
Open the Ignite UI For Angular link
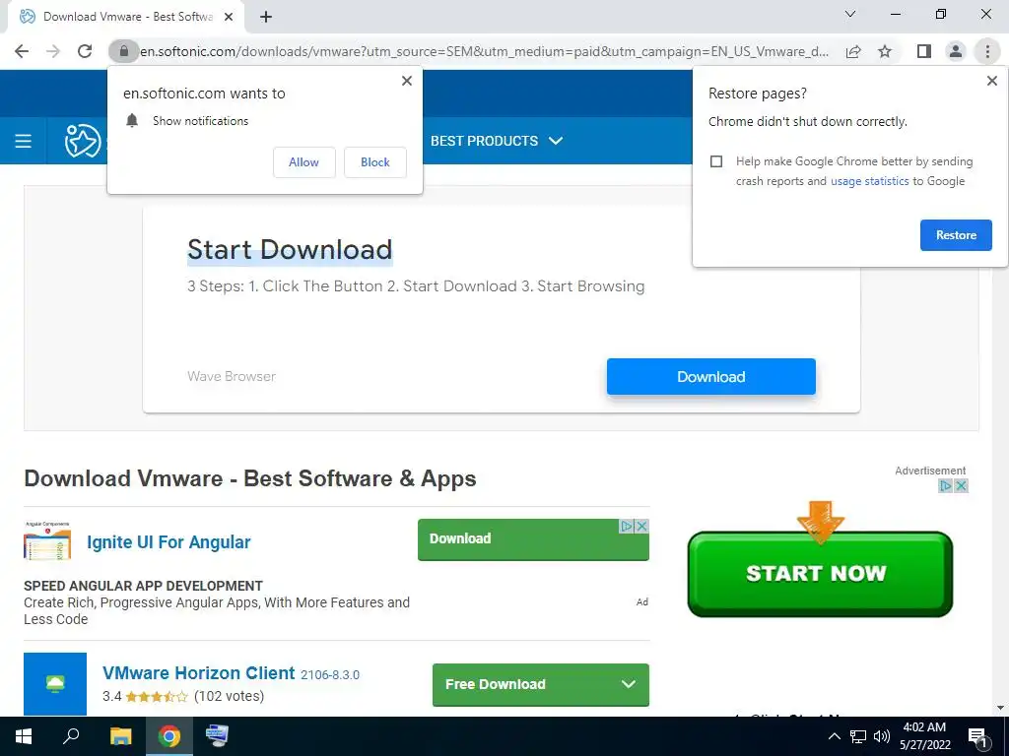coord(168,542)
